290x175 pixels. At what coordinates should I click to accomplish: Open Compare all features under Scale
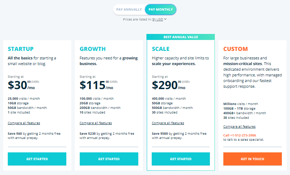coord(168,123)
